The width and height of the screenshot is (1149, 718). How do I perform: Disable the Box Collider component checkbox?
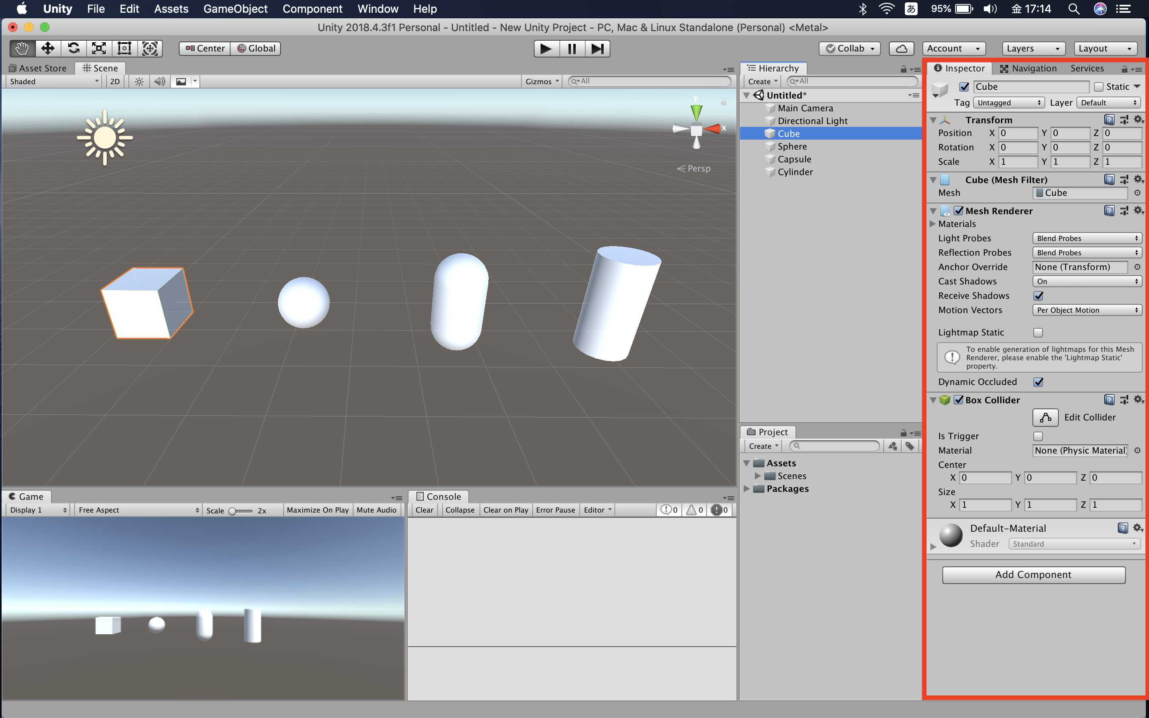coord(959,400)
